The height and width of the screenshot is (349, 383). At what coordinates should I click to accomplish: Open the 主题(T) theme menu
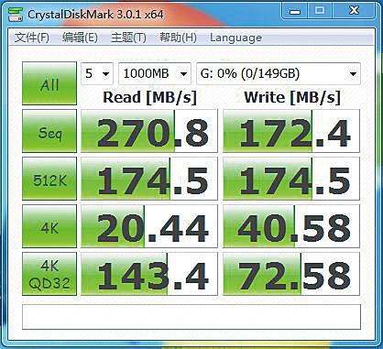[128, 38]
